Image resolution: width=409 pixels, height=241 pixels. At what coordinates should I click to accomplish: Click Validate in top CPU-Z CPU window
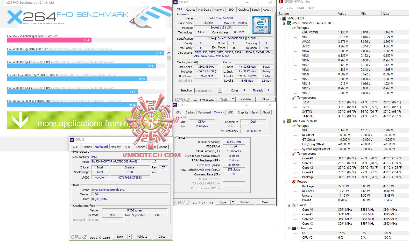pos(246,99)
